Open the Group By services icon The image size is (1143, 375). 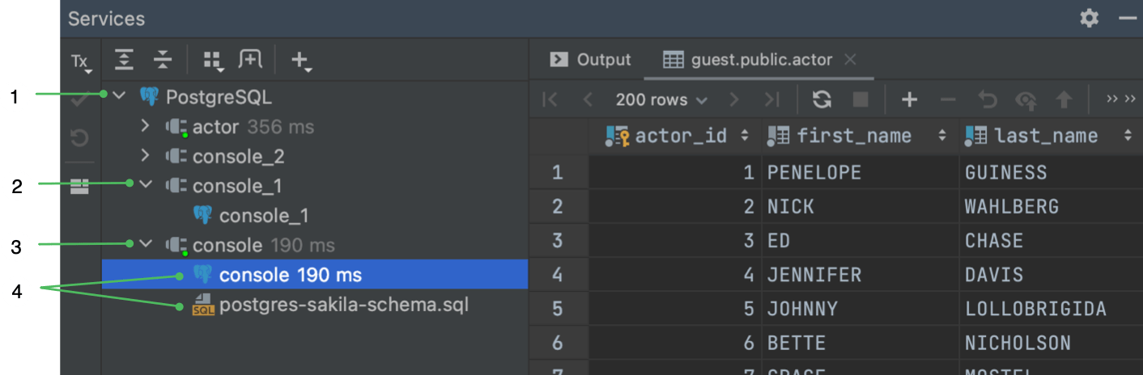(212, 59)
